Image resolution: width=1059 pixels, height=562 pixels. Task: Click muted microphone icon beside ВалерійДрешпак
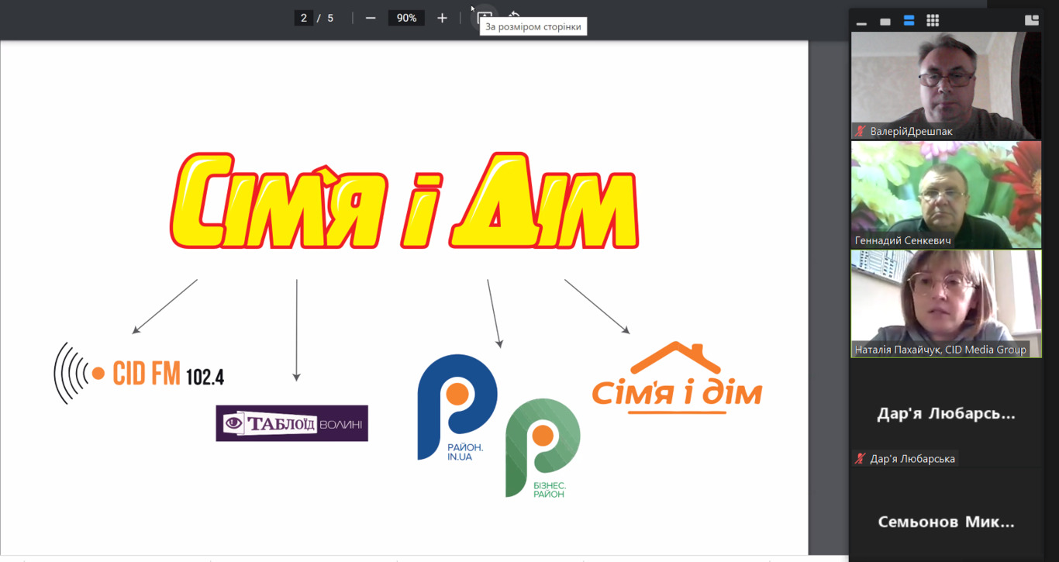pos(860,132)
